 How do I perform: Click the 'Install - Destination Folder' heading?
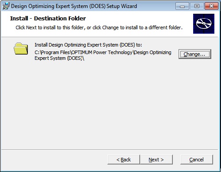click(x=48, y=19)
